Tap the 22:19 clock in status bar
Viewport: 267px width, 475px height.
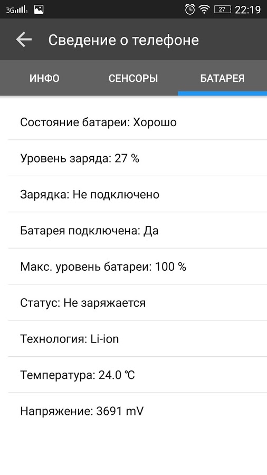tap(247, 10)
